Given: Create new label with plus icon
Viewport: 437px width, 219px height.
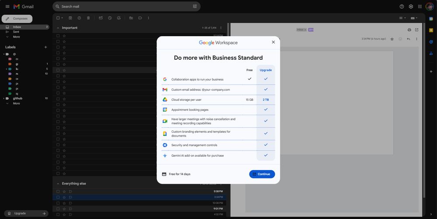Looking at the screenshot, I should [x=46, y=47].
